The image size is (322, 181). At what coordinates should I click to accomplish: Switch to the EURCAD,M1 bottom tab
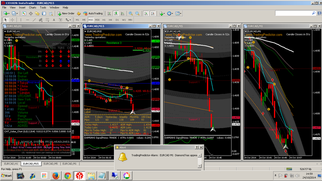(x=69, y=164)
